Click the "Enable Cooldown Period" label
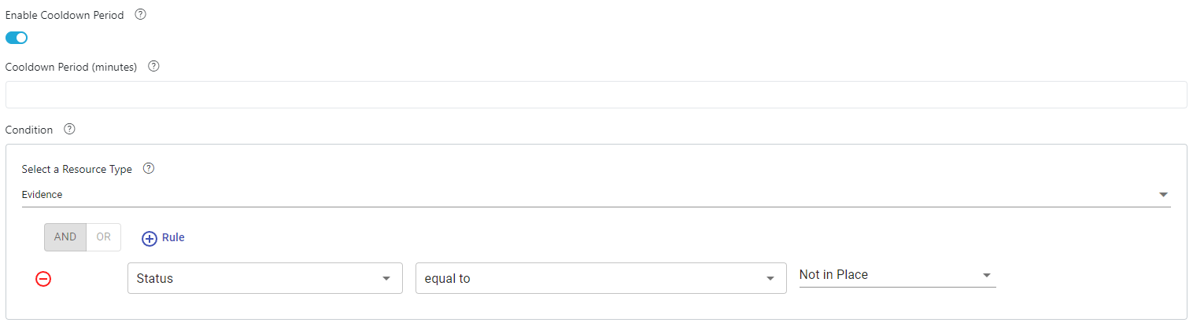 tap(65, 15)
